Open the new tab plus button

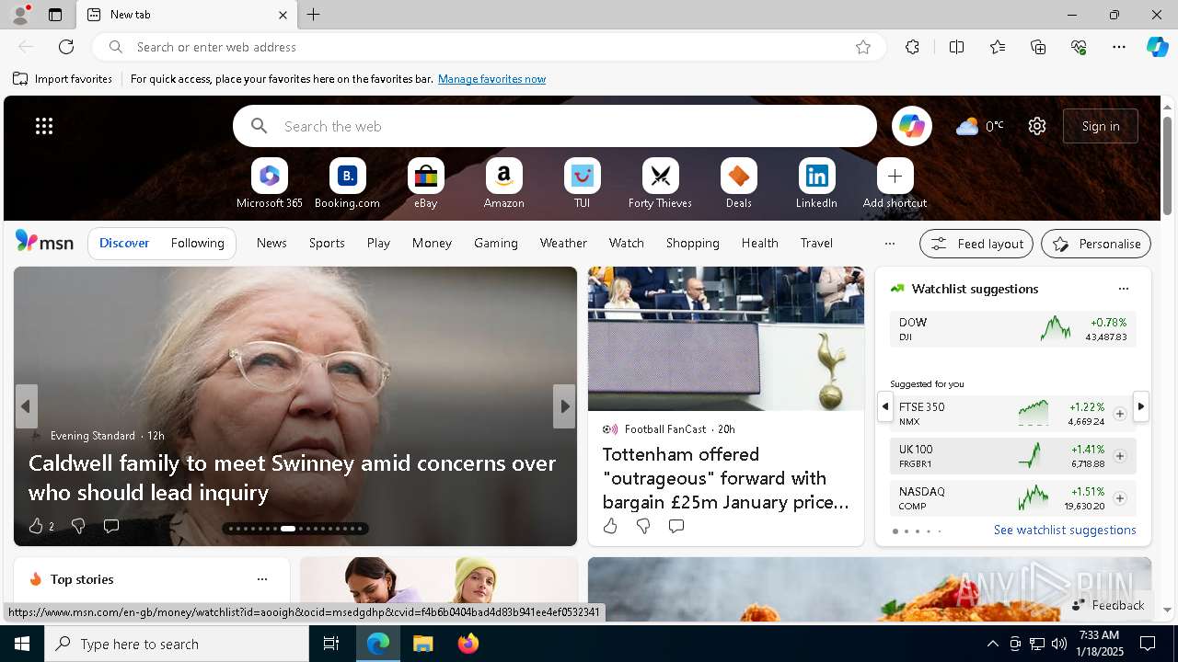313,15
